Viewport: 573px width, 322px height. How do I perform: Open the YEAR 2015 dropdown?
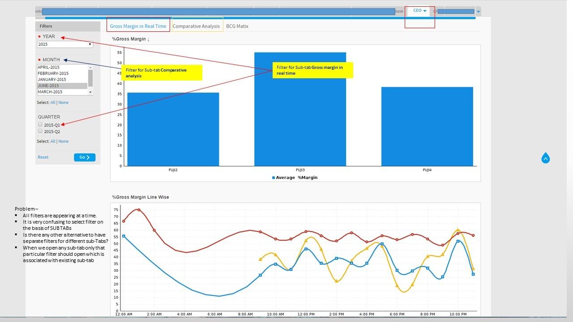(65, 44)
